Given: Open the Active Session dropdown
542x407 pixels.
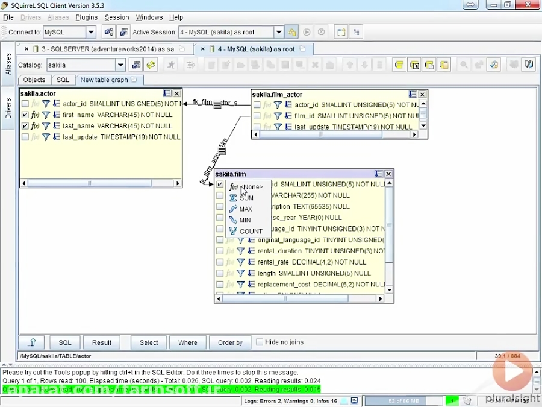Looking at the screenshot, I should click(x=279, y=32).
